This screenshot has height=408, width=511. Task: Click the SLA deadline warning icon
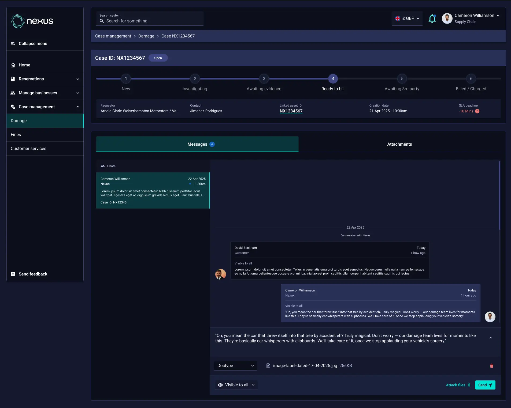click(477, 111)
